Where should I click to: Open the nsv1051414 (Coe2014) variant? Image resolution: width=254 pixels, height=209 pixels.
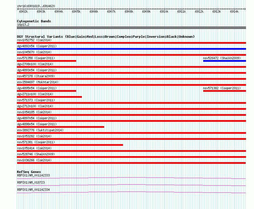[x=34, y=148]
